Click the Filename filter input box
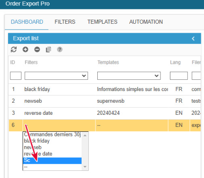The height and width of the screenshot is (178, 204). pyautogui.click(x=196, y=76)
